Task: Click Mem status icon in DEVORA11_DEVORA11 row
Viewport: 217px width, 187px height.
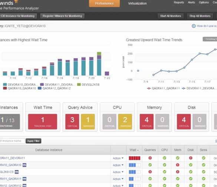Action: tap(178, 158)
